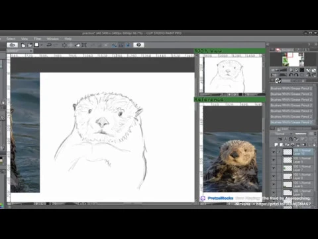Open the View menu

click(25, 39)
